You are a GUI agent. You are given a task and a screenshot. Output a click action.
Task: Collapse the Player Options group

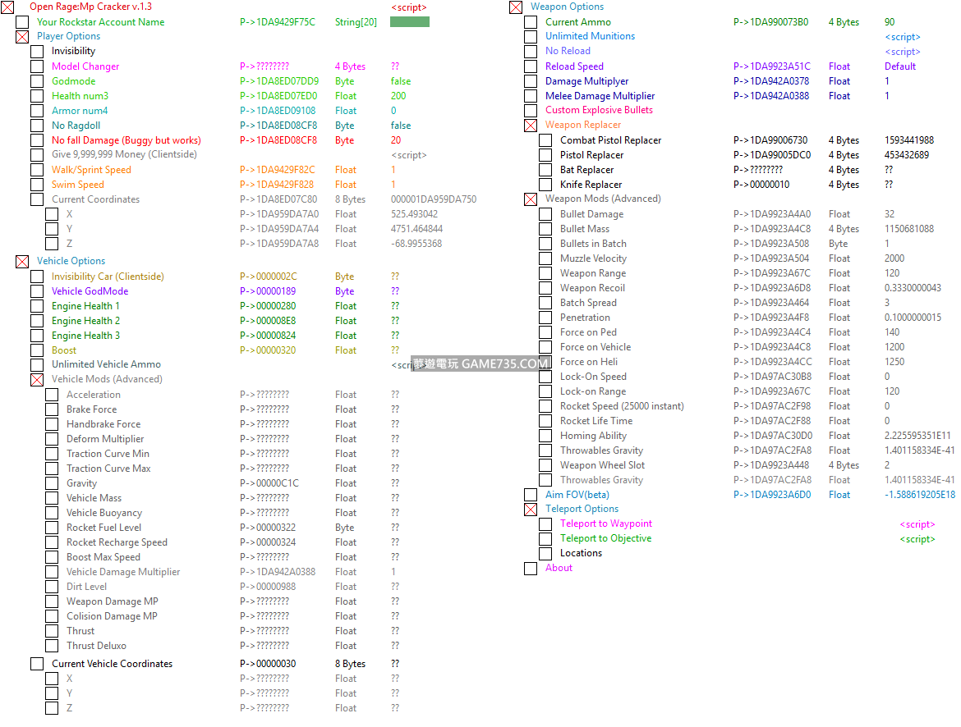[22, 37]
